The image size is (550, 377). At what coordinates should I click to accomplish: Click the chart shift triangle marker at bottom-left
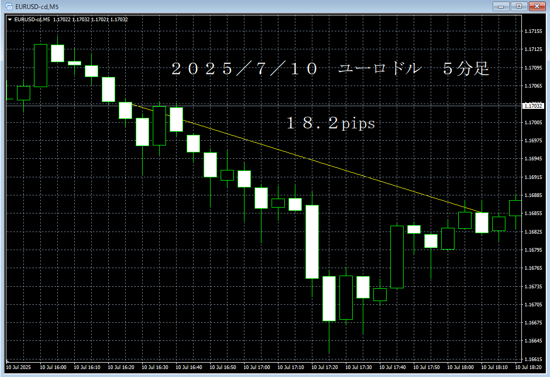pos(7,360)
